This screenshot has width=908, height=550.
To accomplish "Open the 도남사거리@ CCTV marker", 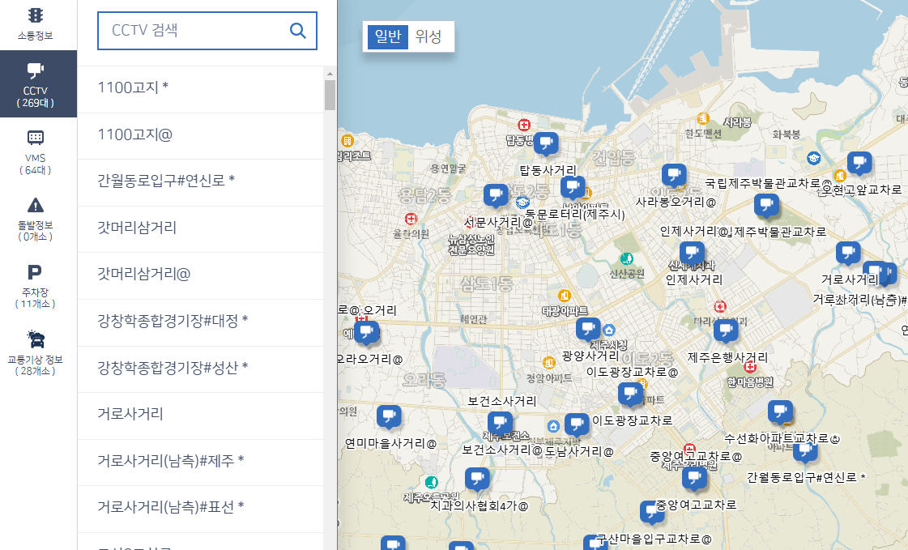I will click(576, 425).
